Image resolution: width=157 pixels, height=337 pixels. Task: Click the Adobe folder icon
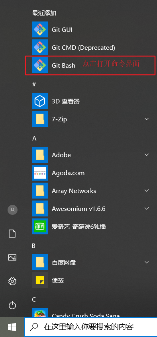click(x=40, y=155)
